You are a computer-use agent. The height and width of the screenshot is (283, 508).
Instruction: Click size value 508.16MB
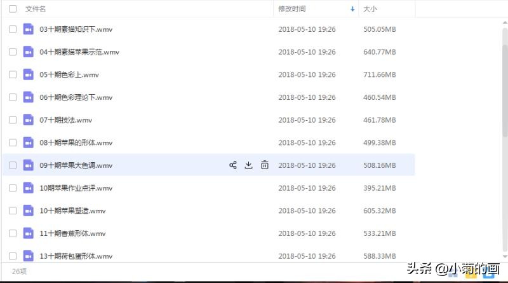click(379, 165)
